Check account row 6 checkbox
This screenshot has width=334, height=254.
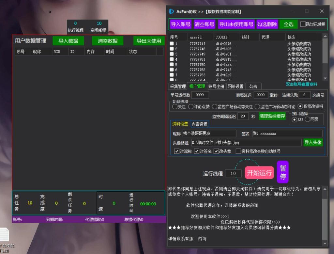[x=172, y=70]
